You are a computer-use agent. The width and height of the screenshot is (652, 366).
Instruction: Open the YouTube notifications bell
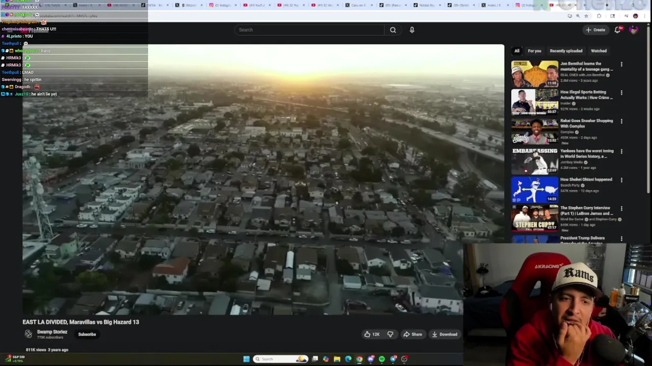(618, 30)
